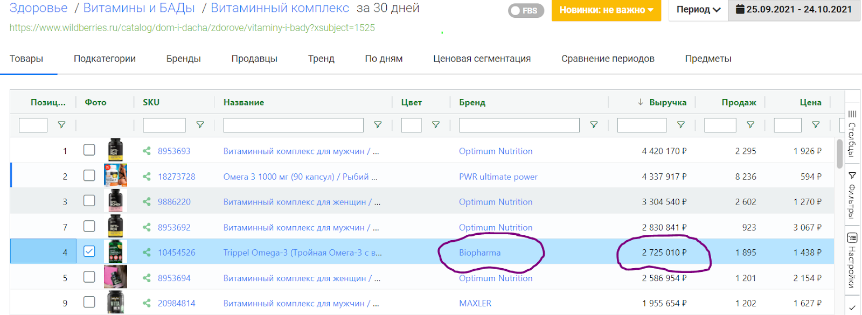Open the Столбцы side panel
Screen dimensions: 862x315
click(852, 134)
